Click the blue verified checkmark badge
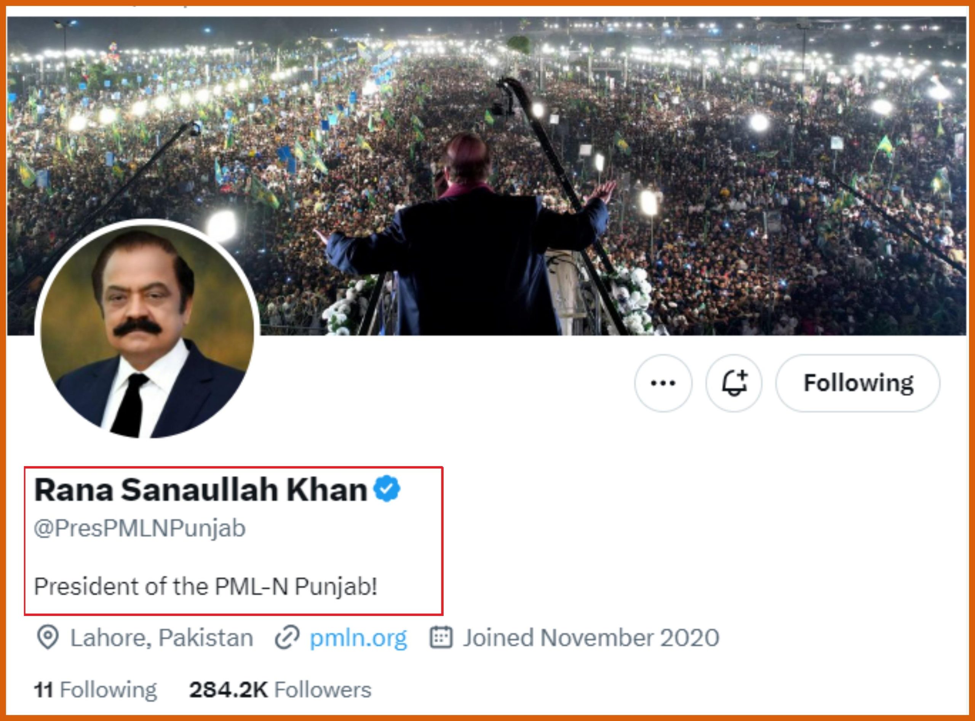The image size is (975, 721). click(387, 489)
